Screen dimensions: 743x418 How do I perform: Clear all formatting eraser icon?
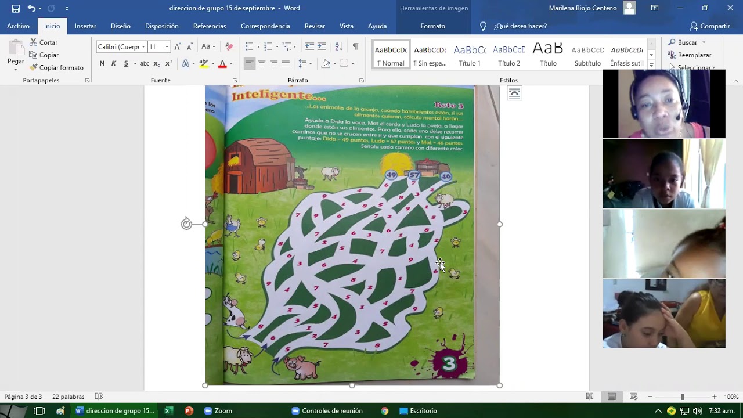pos(229,46)
